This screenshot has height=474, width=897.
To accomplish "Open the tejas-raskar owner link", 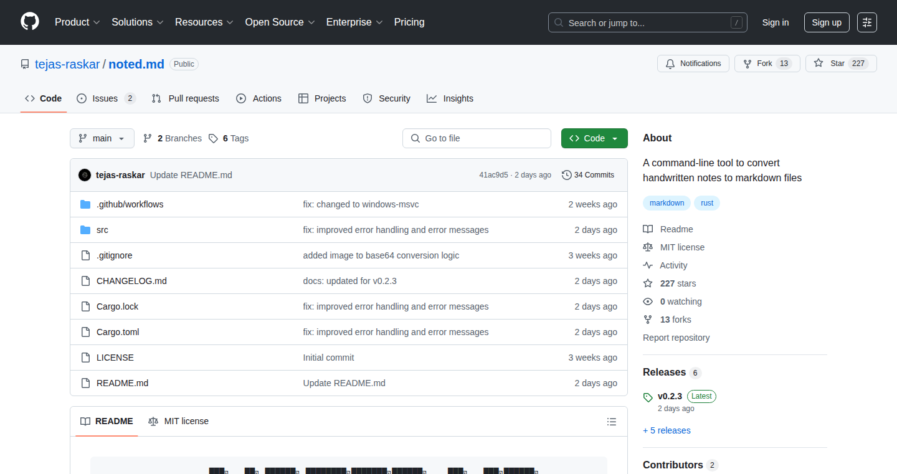I will tap(67, 64).
